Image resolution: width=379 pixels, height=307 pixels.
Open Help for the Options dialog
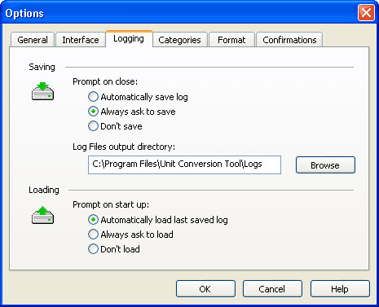click(x=340, y=289)
